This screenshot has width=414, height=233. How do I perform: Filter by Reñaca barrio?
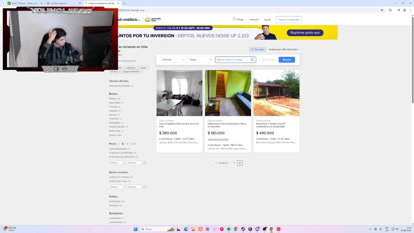pyautogui.click(x=115, y=98)
